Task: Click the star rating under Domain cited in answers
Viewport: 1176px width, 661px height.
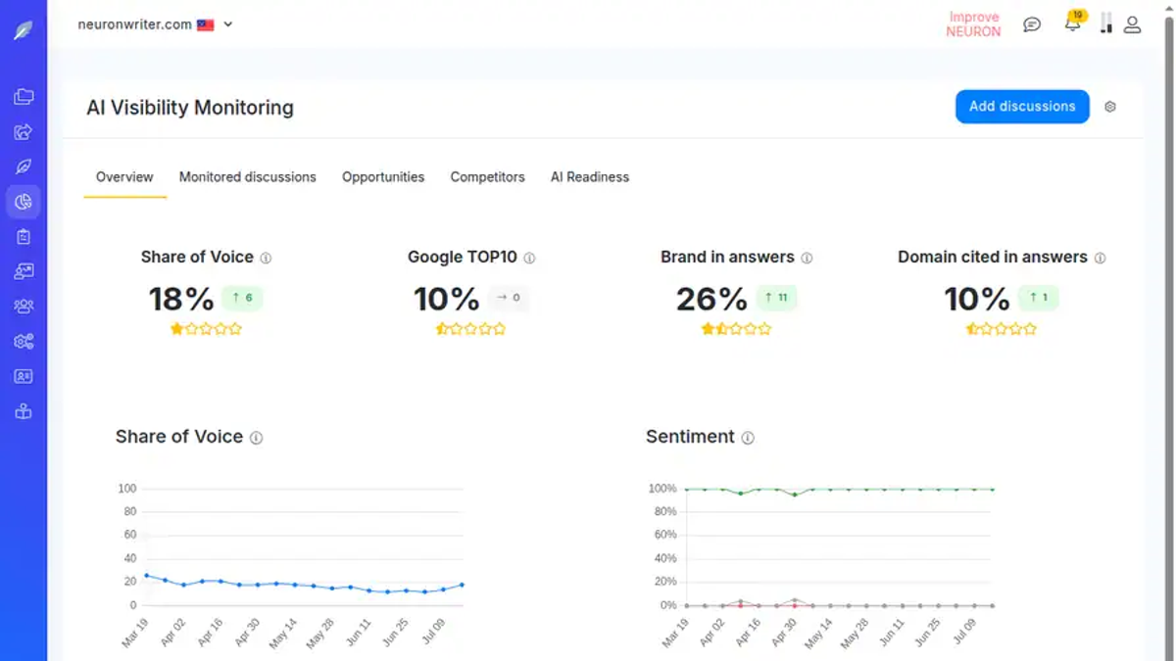Action: pos(1002,329)
